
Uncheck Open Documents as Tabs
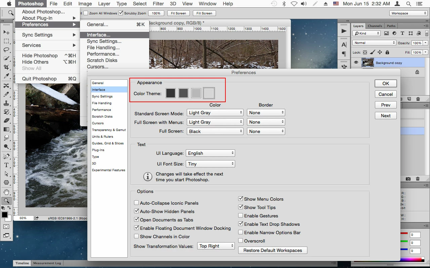pos(136,220)
